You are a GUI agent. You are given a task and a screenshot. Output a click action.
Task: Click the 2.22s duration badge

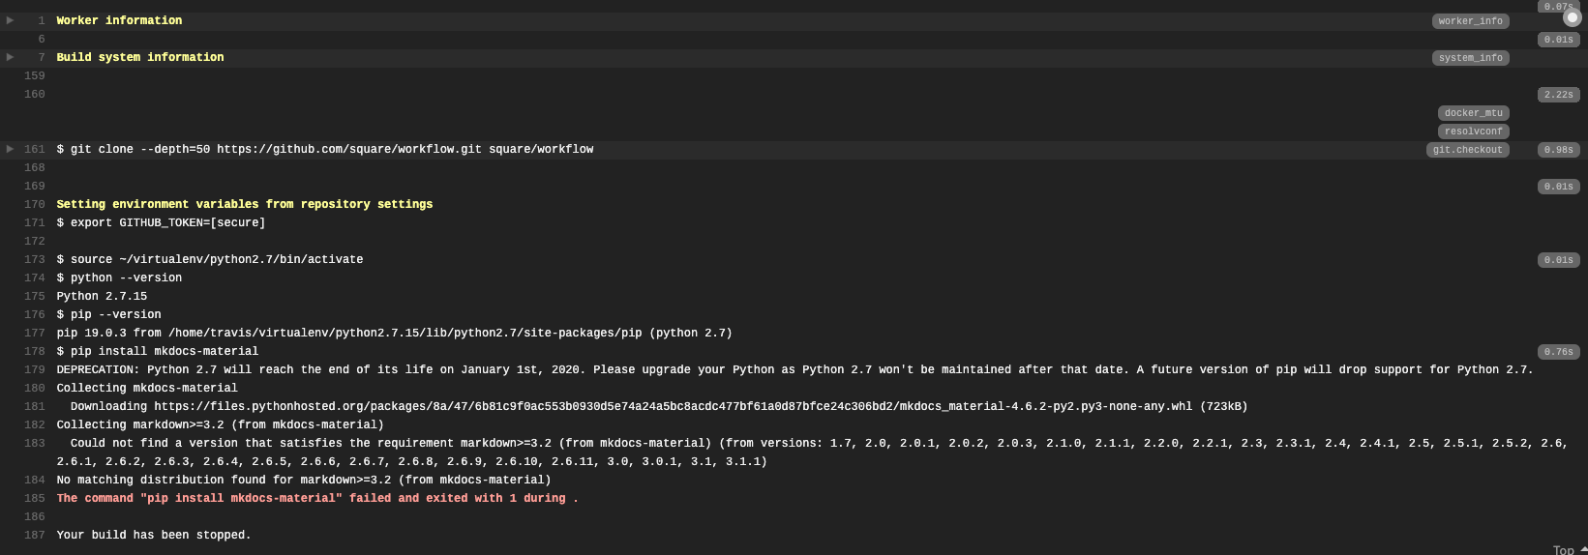tap(1558, 95)
